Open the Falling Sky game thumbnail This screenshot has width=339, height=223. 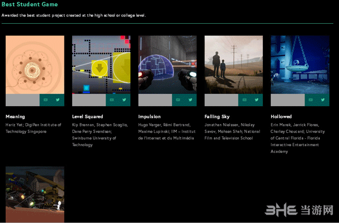234,64
